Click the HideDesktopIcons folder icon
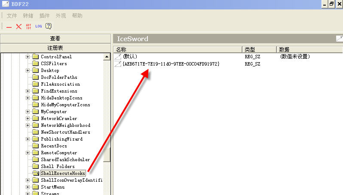The height and width of the screenshot is (195, 343). (x=35, y=98)
